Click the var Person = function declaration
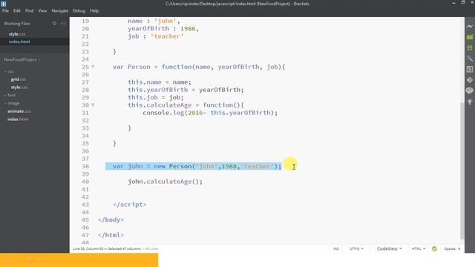The height and width of the screenshot is (267, 475). (199, 67)
